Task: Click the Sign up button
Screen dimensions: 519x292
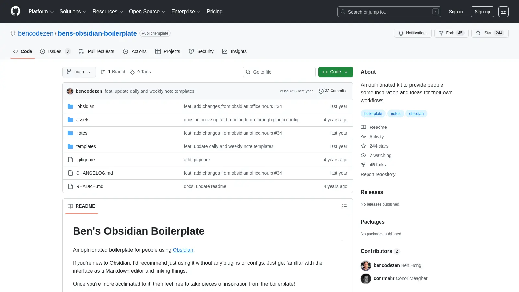Action: click(x=482, y=12)
